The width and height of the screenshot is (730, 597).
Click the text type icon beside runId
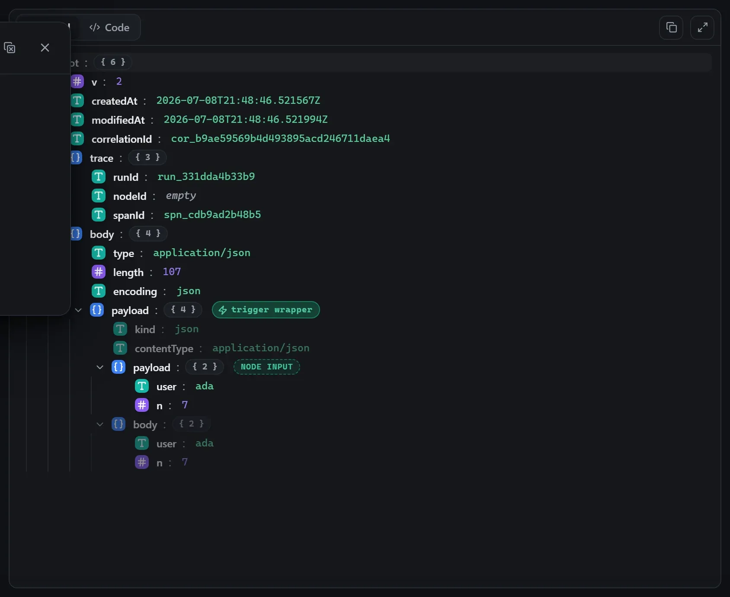[x=99, y=177]
